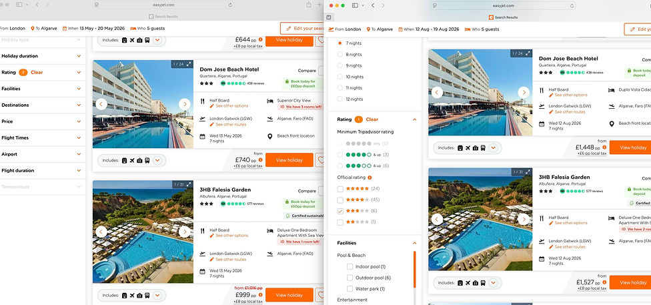Viewport: 651px width, 305px height.
Task: Show previous photo of Dom Jose in right window
Action: click(x=437, y=92)
